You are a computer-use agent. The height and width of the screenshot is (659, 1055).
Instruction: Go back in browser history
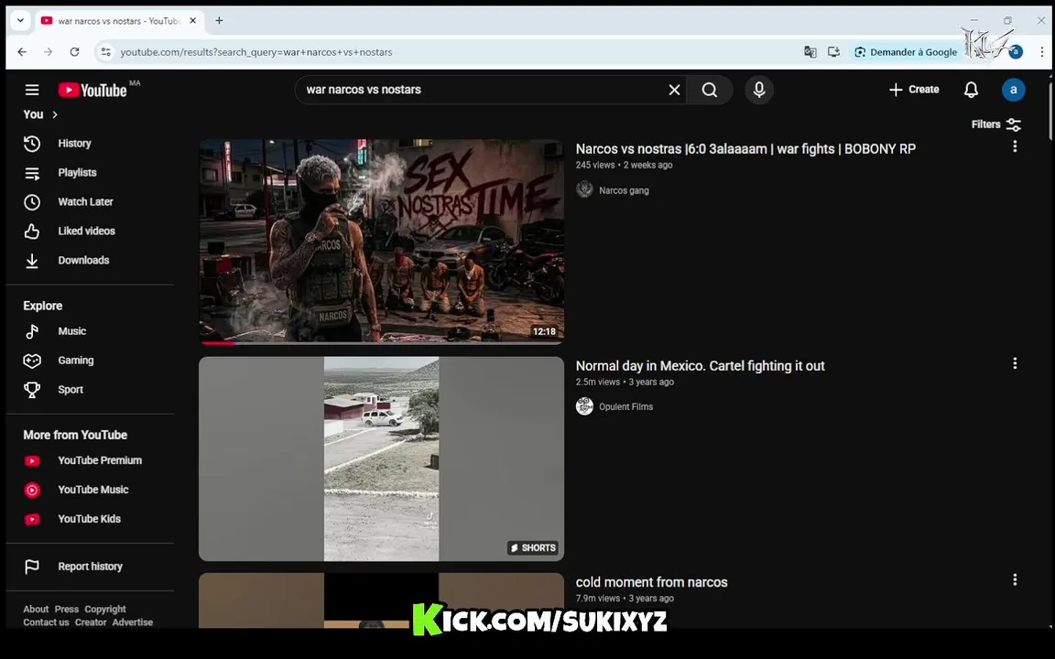(22, 52)
